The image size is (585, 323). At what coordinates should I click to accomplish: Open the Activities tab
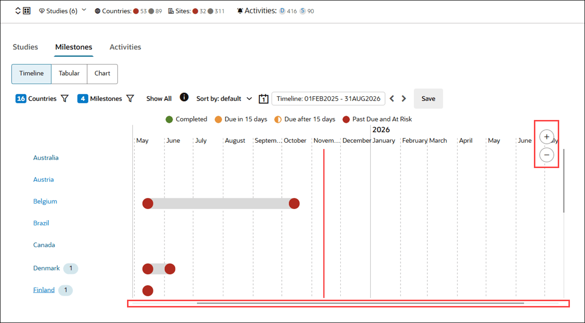(x=125, y=47)
